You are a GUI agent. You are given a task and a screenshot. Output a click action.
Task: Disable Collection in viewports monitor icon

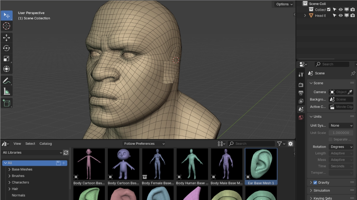click(347, 9)
